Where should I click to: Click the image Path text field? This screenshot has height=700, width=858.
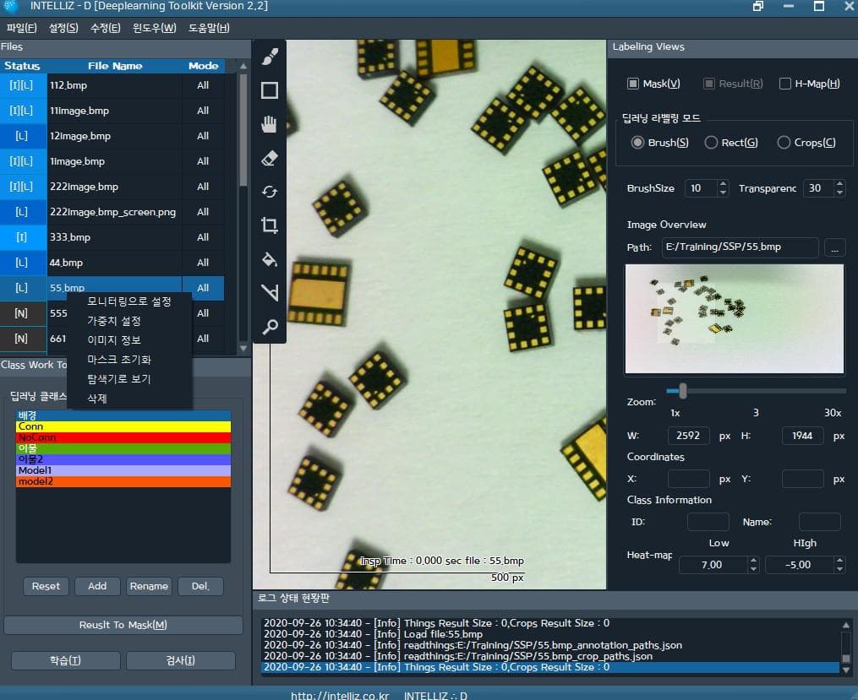click(740, 247)
